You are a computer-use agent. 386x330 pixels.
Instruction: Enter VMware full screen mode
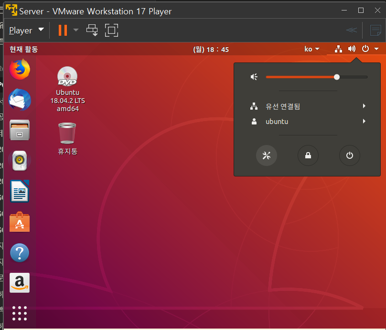pos(111,30)
